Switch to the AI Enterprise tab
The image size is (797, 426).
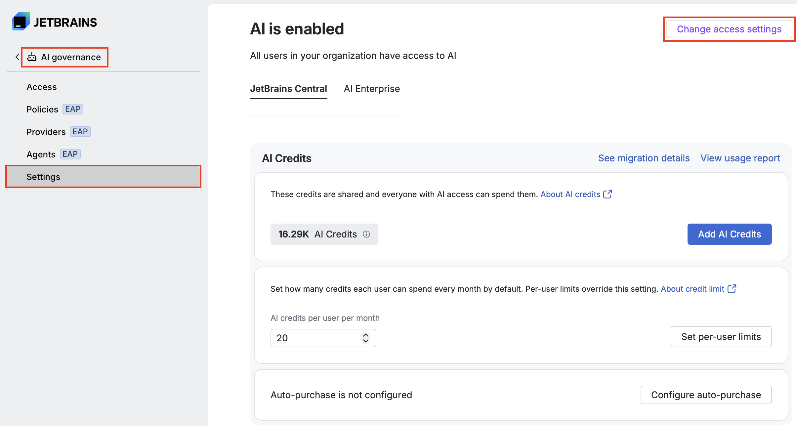372,89
